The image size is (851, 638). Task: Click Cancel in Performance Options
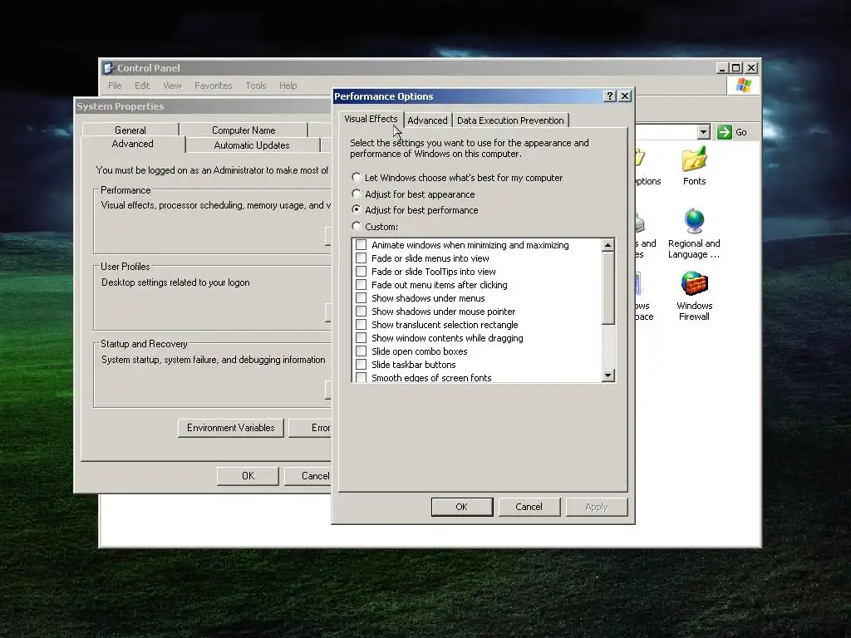[529, 507]
